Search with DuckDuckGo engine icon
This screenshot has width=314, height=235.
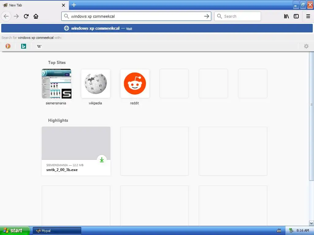pos(8,46)
